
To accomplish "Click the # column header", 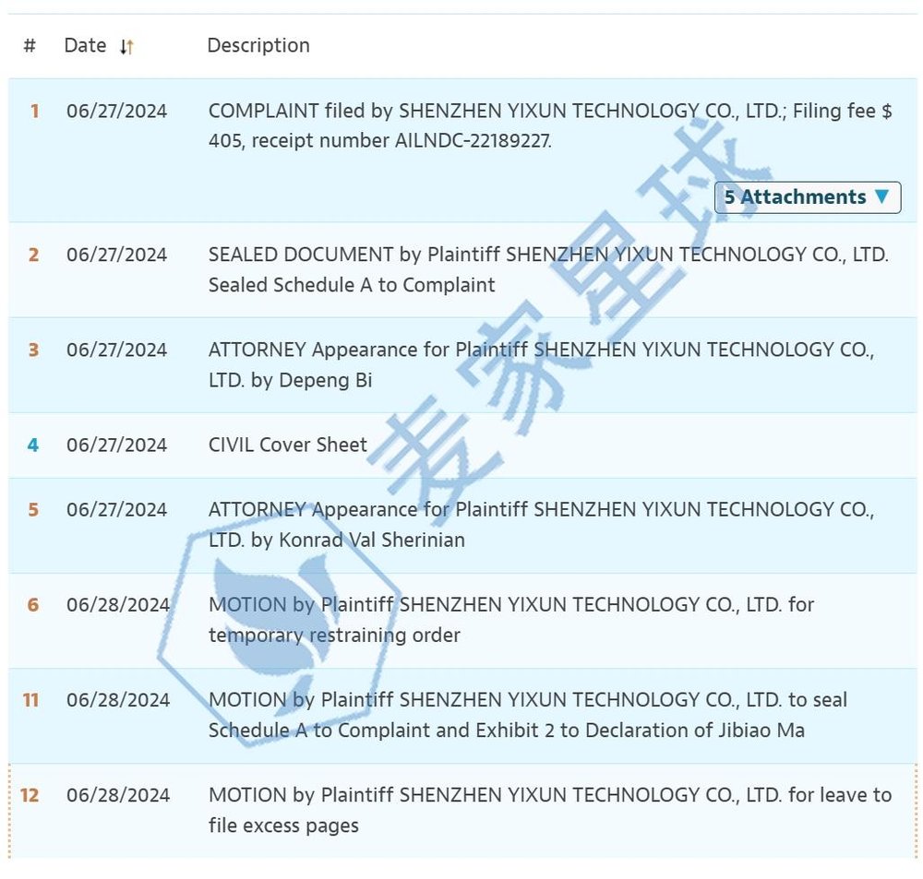I will pyautogui.click(x=30, y=45).
